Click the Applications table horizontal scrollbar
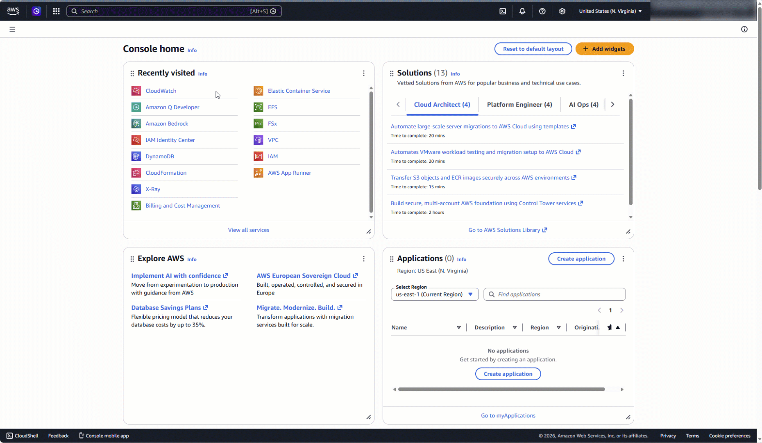The image size is (762, 443). coord(501,389)
